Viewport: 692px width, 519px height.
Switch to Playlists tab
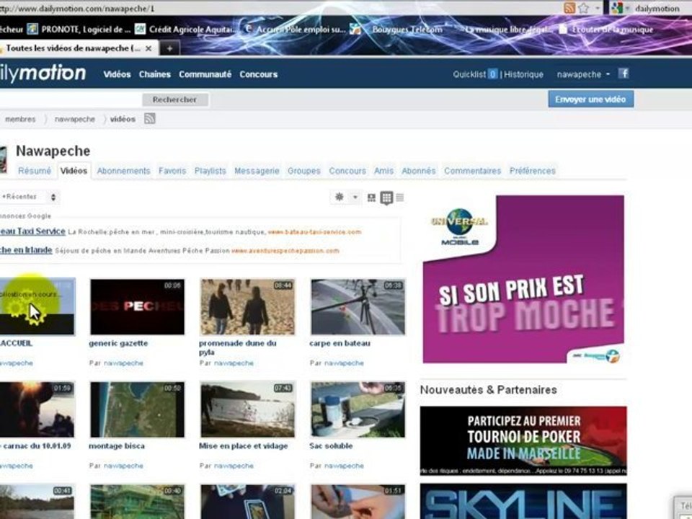pos(210,171)
